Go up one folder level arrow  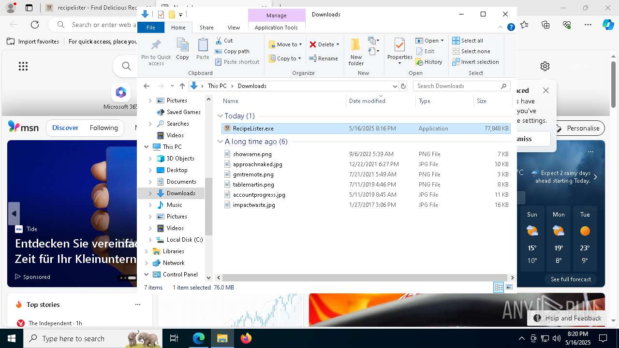coord(182,86)
